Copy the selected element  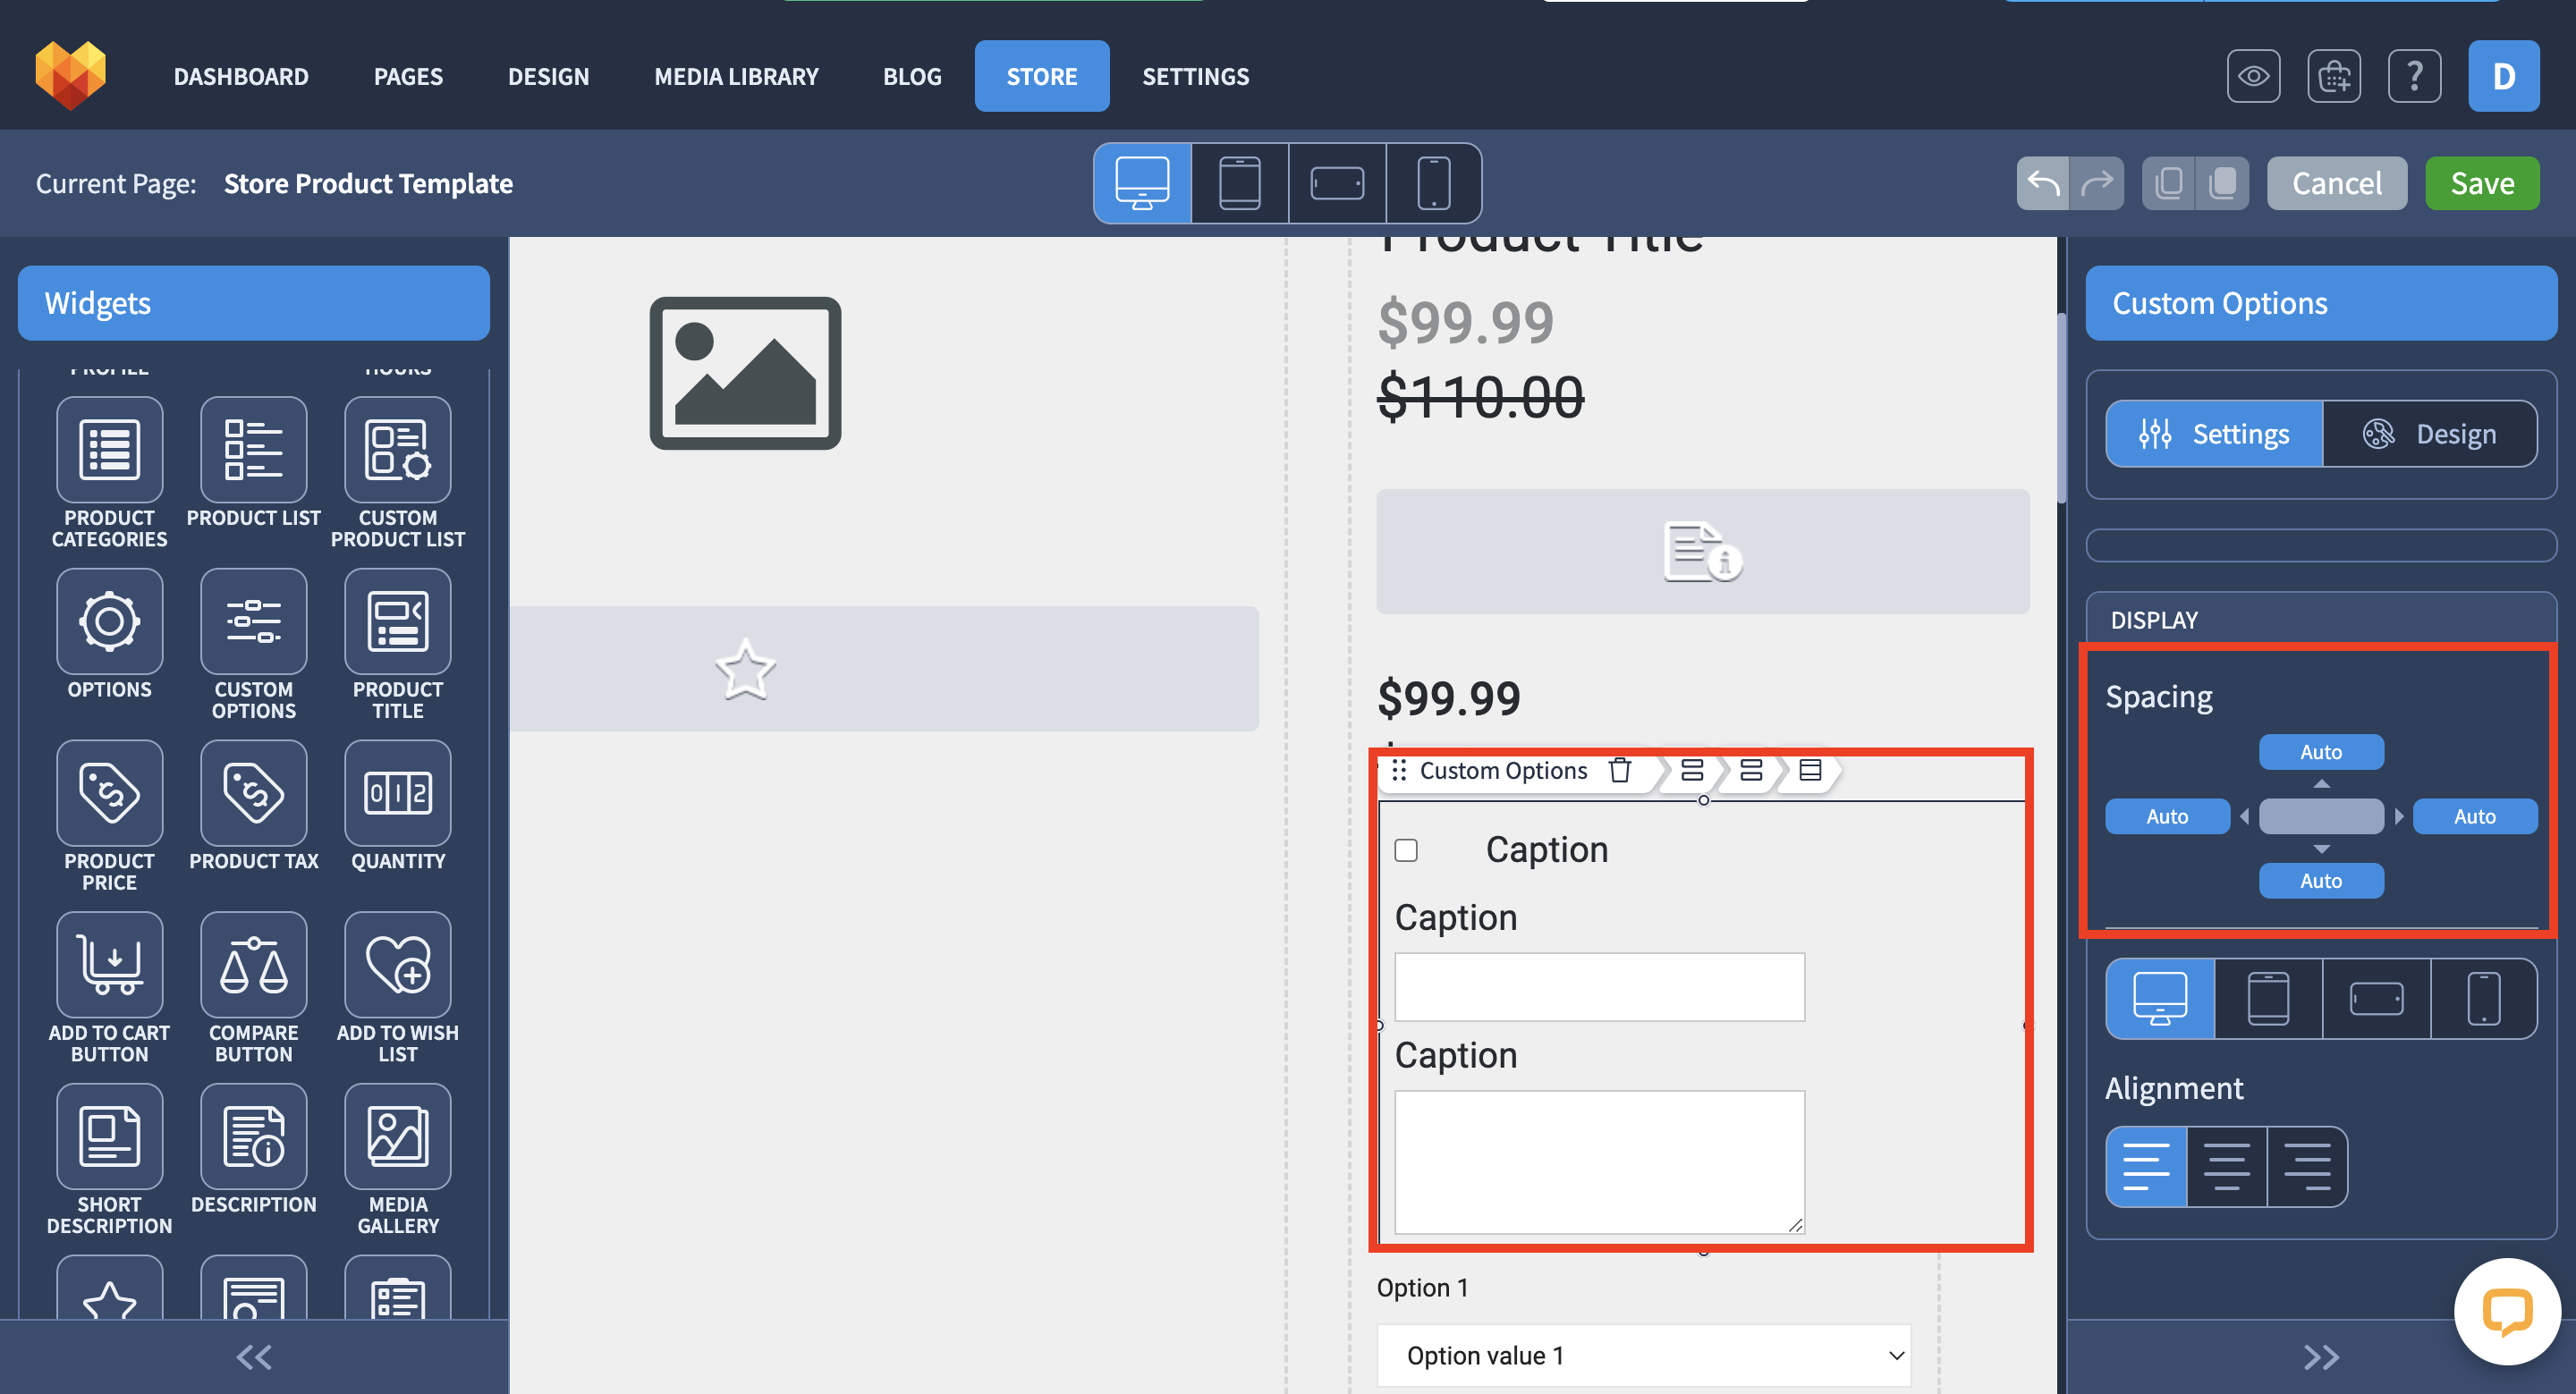tap(2168, 183)
